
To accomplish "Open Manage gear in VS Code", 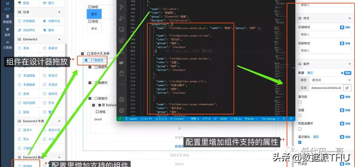I will (122, 110).
